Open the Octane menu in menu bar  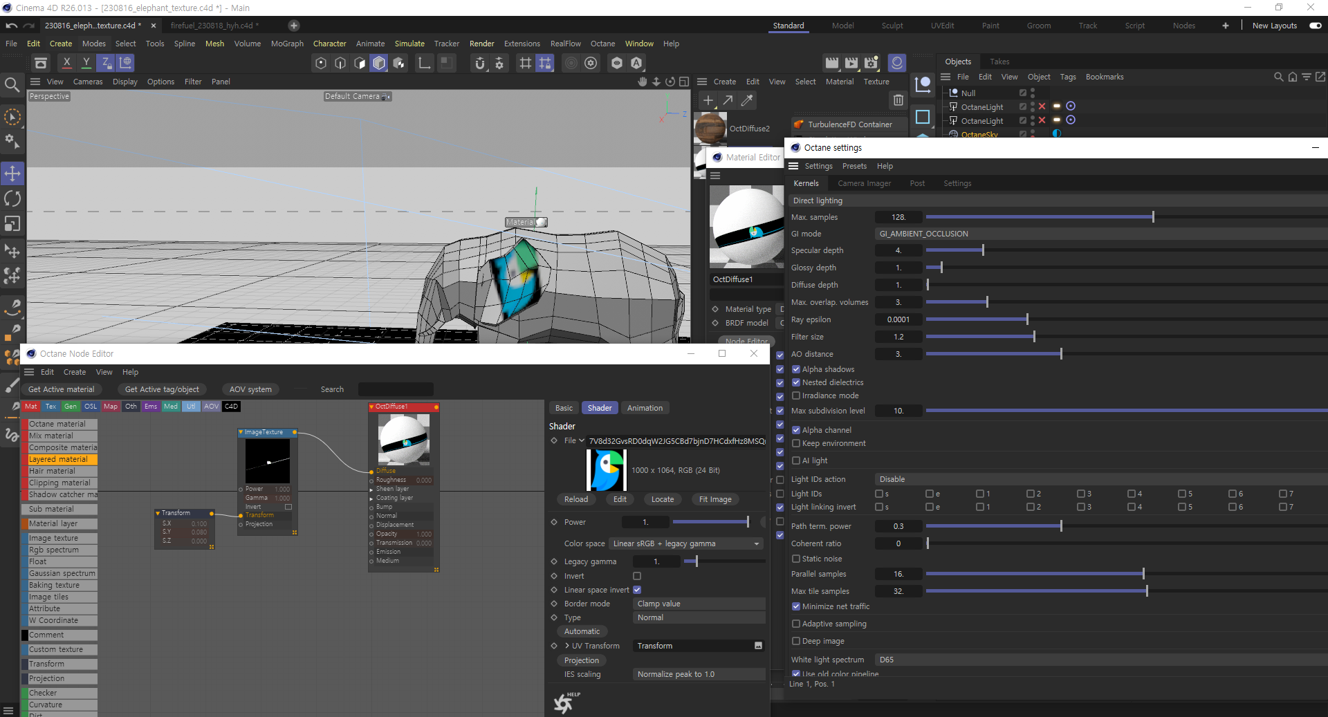[x=602, y=44]
